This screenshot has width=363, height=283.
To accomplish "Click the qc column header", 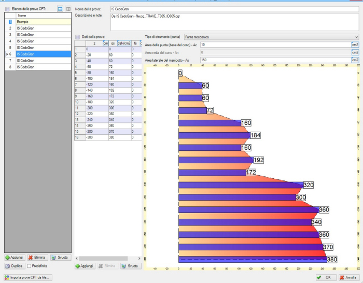I will 113,43.
